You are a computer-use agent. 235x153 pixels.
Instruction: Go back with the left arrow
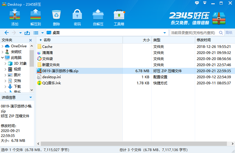(x=6, y=33)
